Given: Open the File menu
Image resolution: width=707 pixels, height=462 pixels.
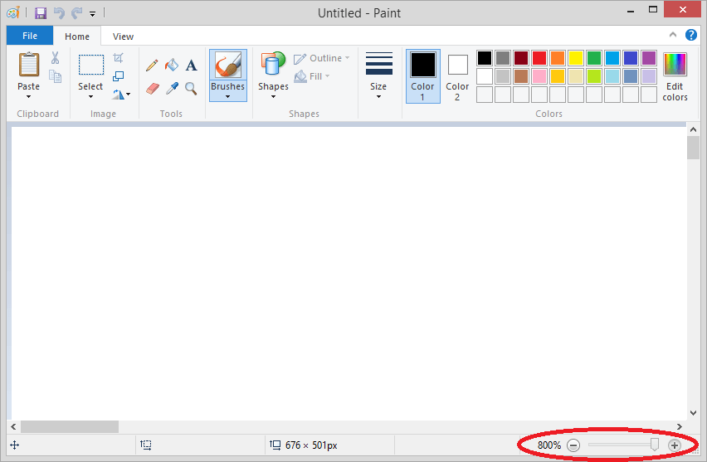Looking at the screenshot, I should (x=30, y=36).
